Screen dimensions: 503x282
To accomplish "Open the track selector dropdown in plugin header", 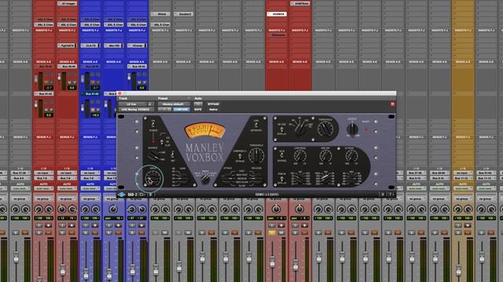I will (x=133, y=104).
